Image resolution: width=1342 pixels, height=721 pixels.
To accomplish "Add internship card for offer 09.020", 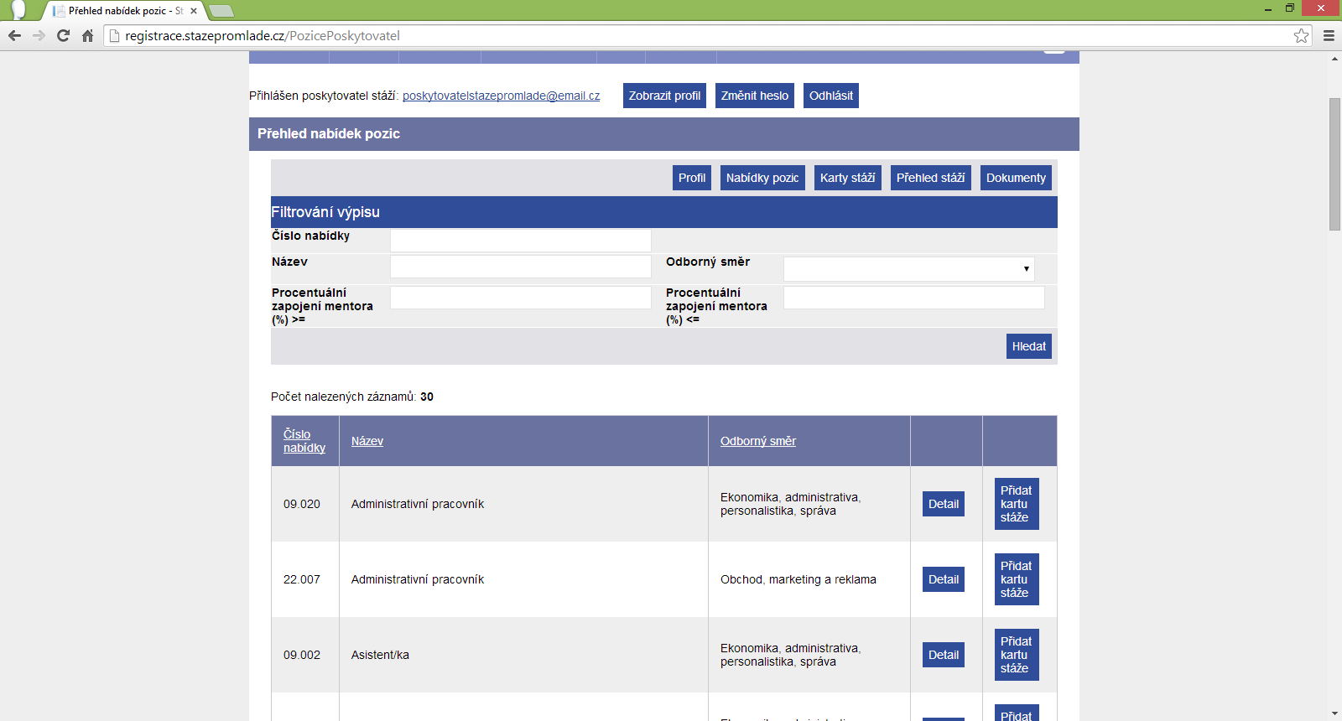I will [1017, 504].
